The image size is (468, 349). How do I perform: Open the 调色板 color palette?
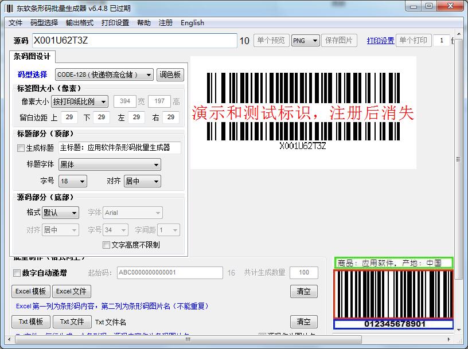click(x=170, y=74)
